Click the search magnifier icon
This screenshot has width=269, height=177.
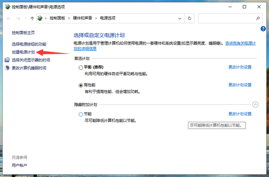point(257,18)
